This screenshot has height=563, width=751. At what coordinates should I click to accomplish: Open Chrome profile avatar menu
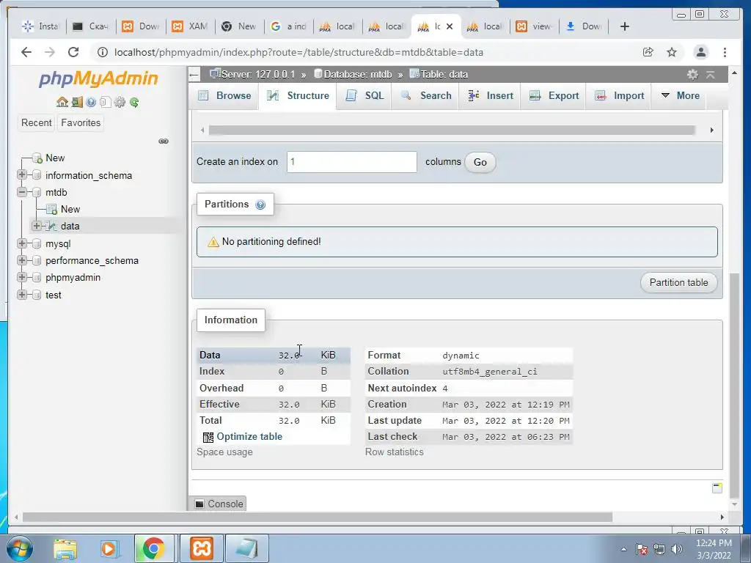700,52
